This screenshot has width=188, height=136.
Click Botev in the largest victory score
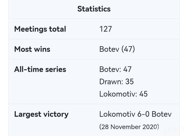click(162, 114)
